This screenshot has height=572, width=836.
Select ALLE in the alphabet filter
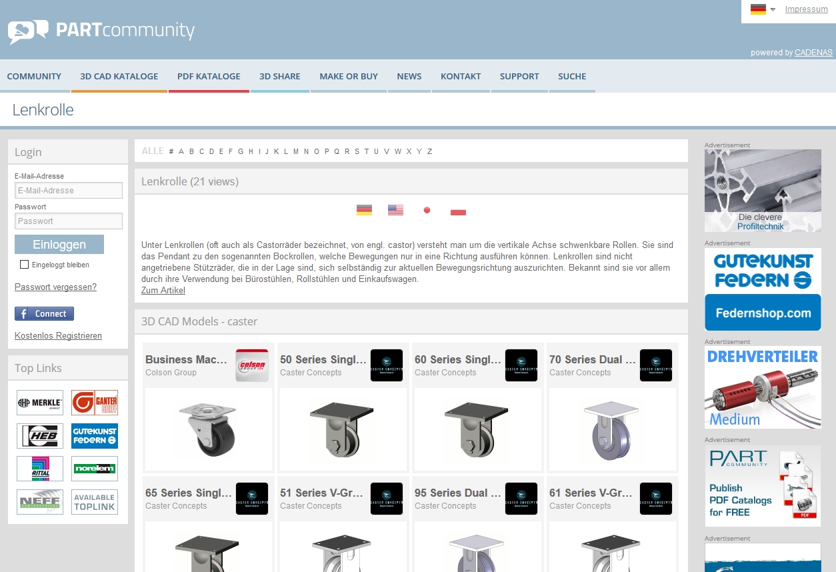click(153, 151)
